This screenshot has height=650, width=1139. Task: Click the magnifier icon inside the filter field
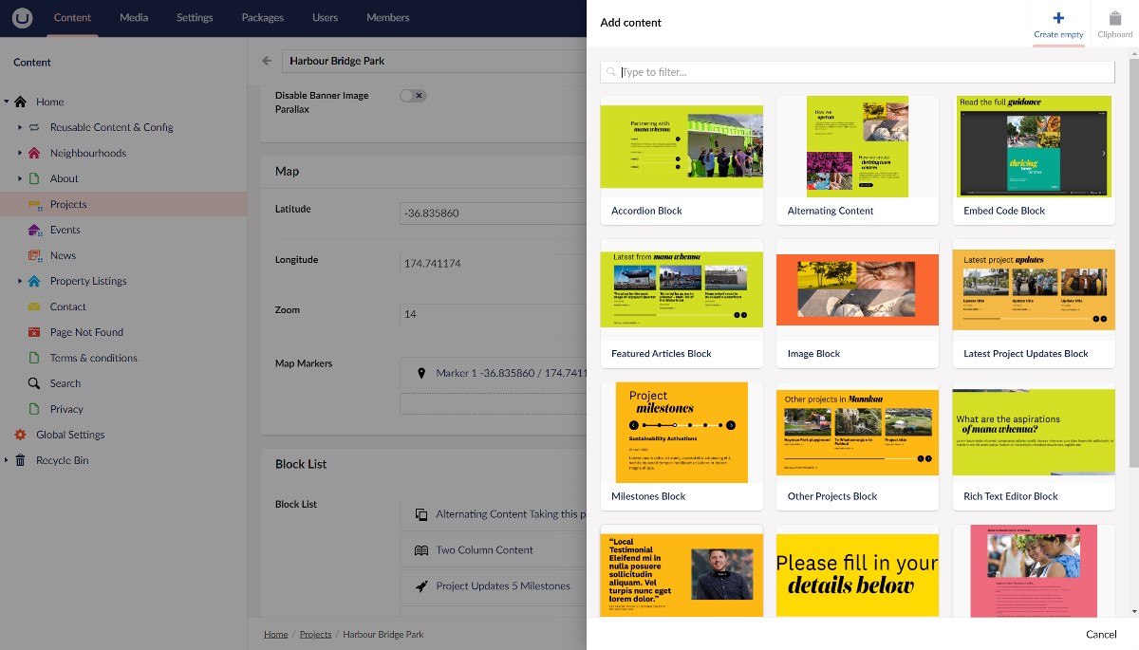(x=612, y=71)
